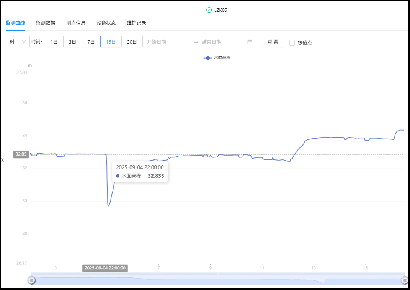View the 维护记录 tab
The height and width of the screenshot is (290, 410).
point(136,23)
